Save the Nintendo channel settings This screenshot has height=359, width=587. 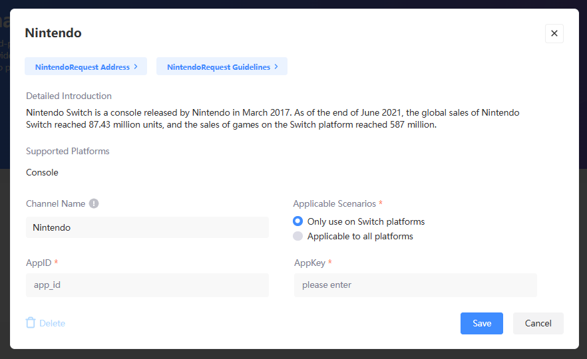(x=481, y=323)
